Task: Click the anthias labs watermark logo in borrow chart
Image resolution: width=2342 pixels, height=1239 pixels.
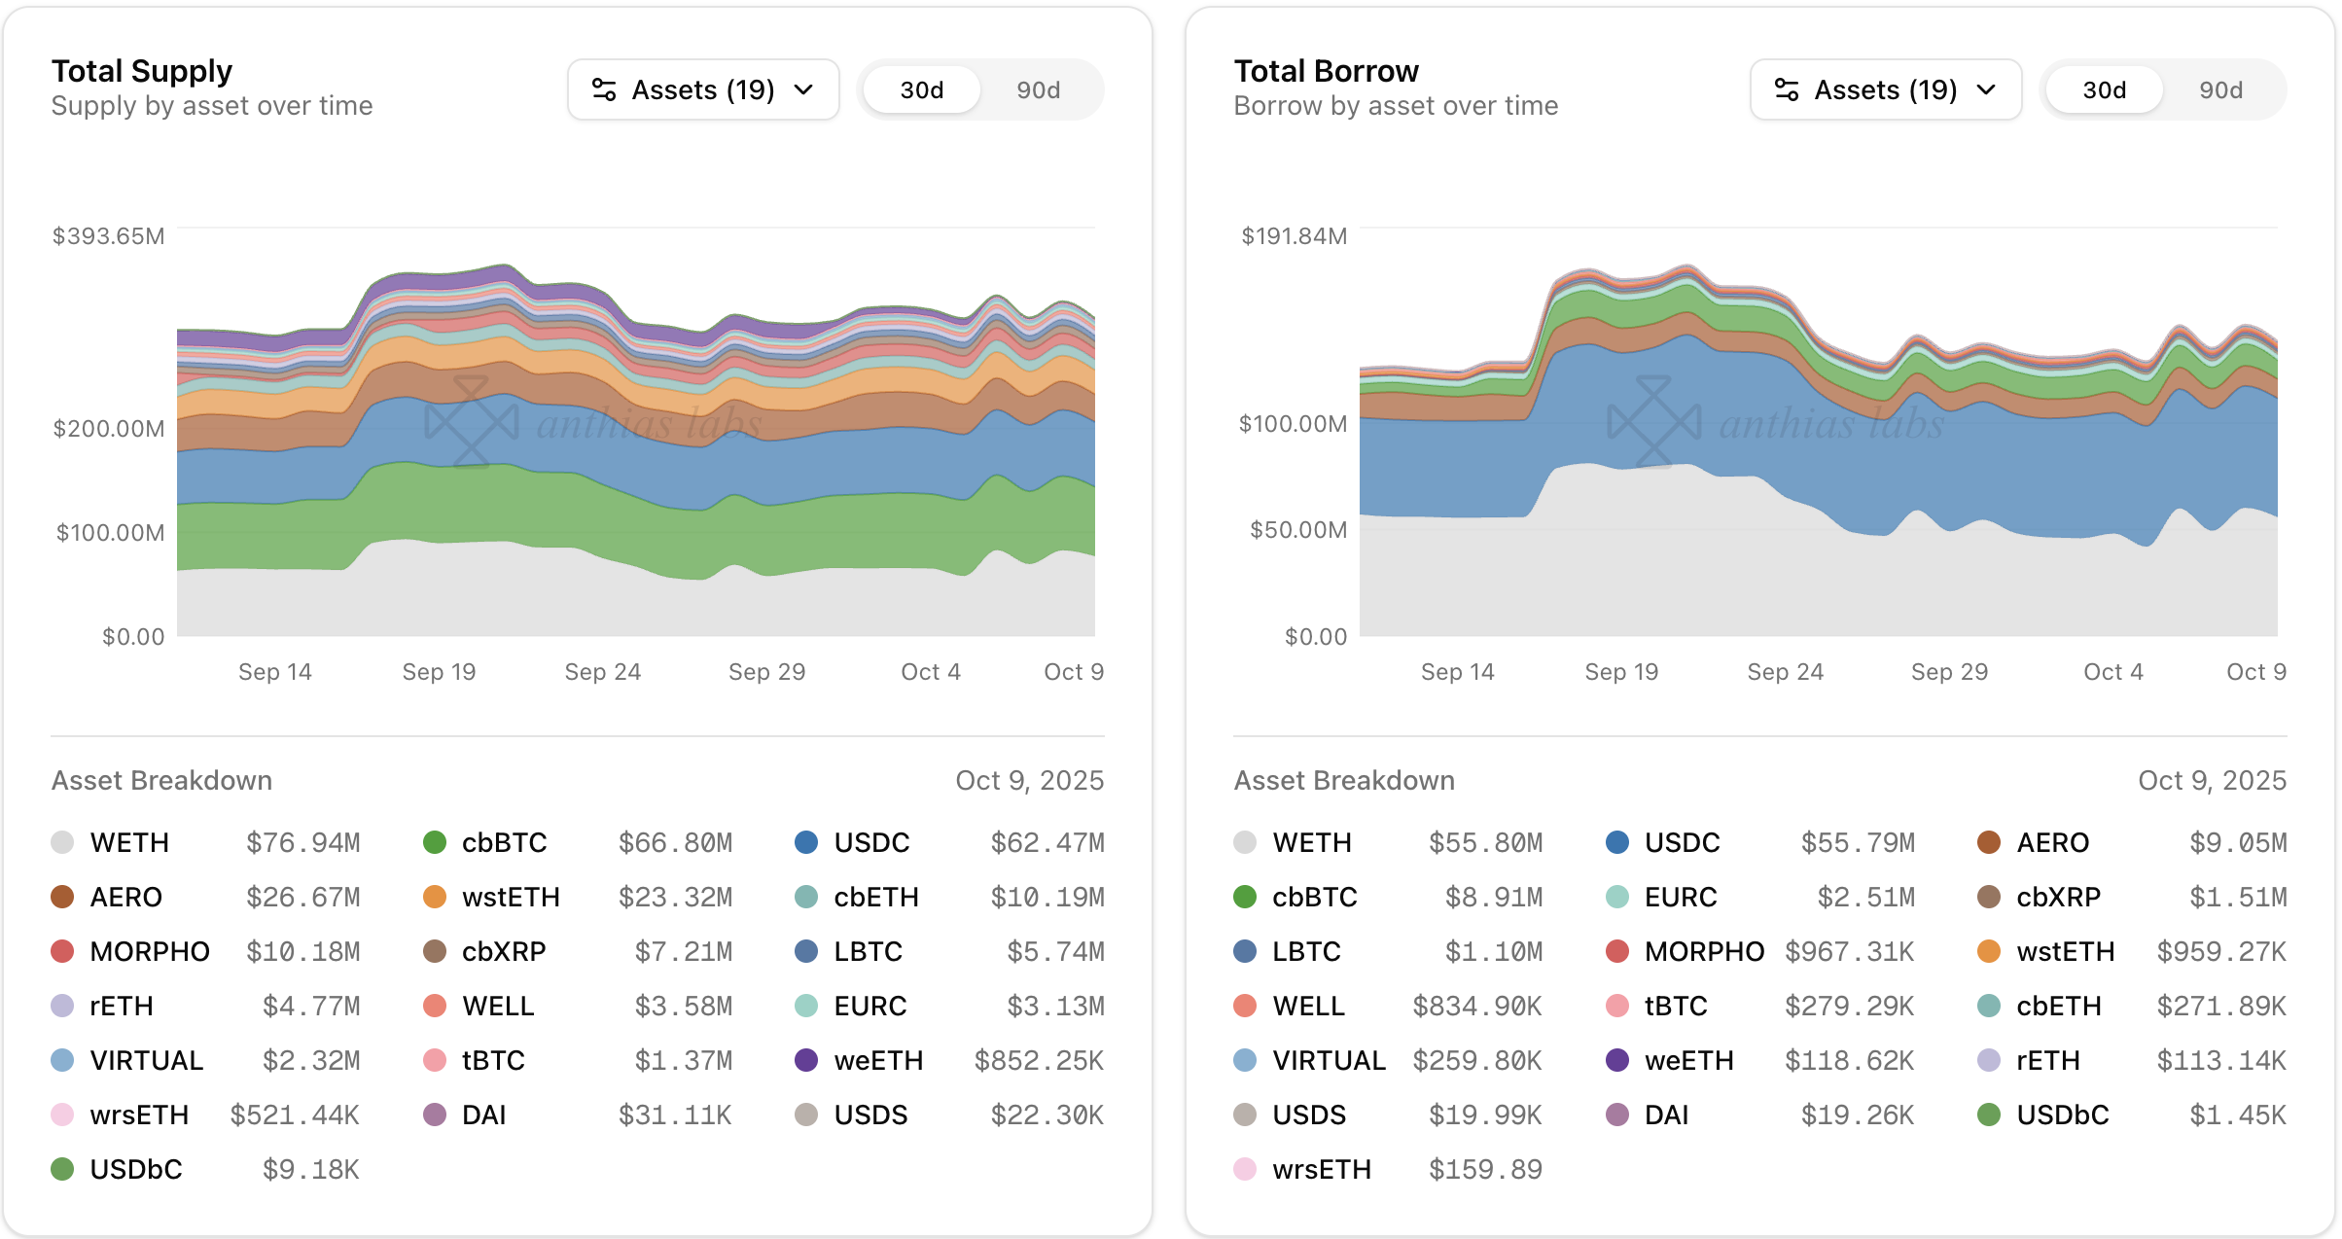Action: point(1654,422)
